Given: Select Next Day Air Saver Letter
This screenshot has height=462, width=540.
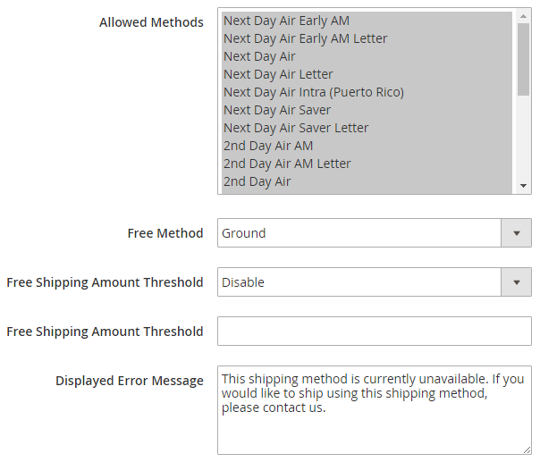Looking at the screenshot, I should (x=296, y=128).
